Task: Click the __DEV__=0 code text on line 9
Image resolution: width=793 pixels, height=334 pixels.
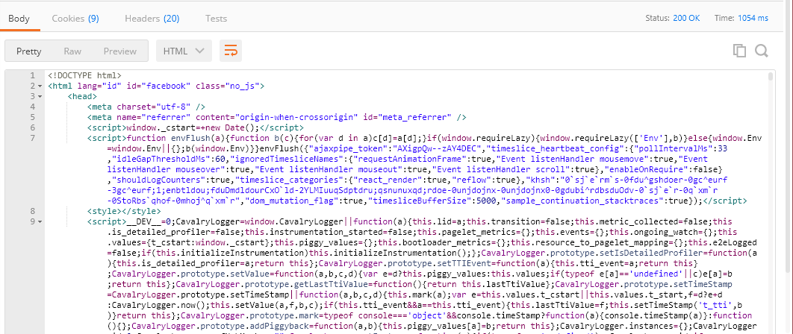Action: click(x=151, y=222)
